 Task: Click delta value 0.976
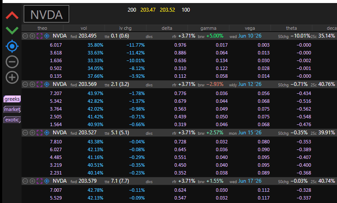(x=180, y=45)
